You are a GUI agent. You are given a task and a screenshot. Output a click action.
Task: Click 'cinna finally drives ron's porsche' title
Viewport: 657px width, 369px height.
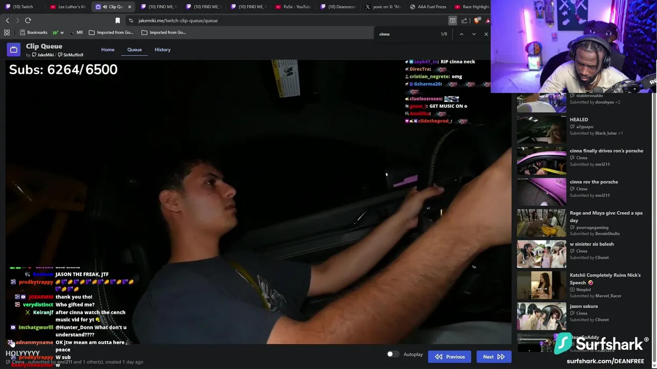[606, 151]
